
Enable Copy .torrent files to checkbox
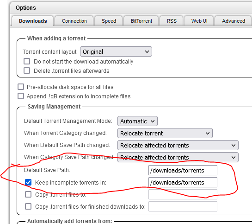[x=28, y=194]
